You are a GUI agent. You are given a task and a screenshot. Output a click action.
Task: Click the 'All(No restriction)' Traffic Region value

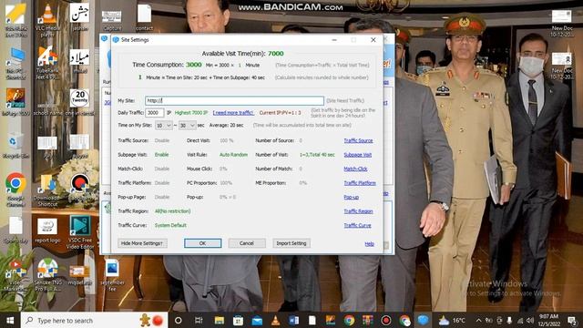coord(172,211)
